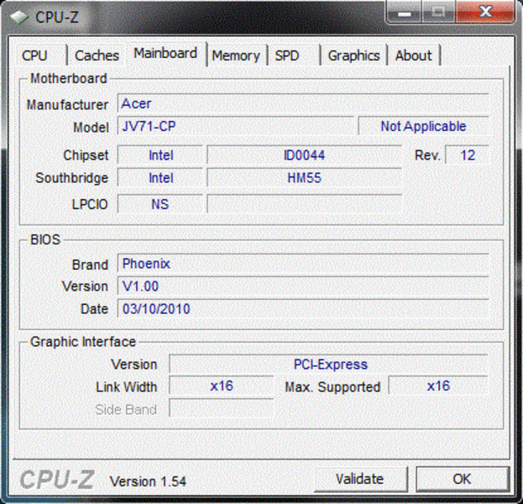Viewport: 523px width, 504px height.
Task: Click the PCI-Express version field
Action: click(328, 365)
